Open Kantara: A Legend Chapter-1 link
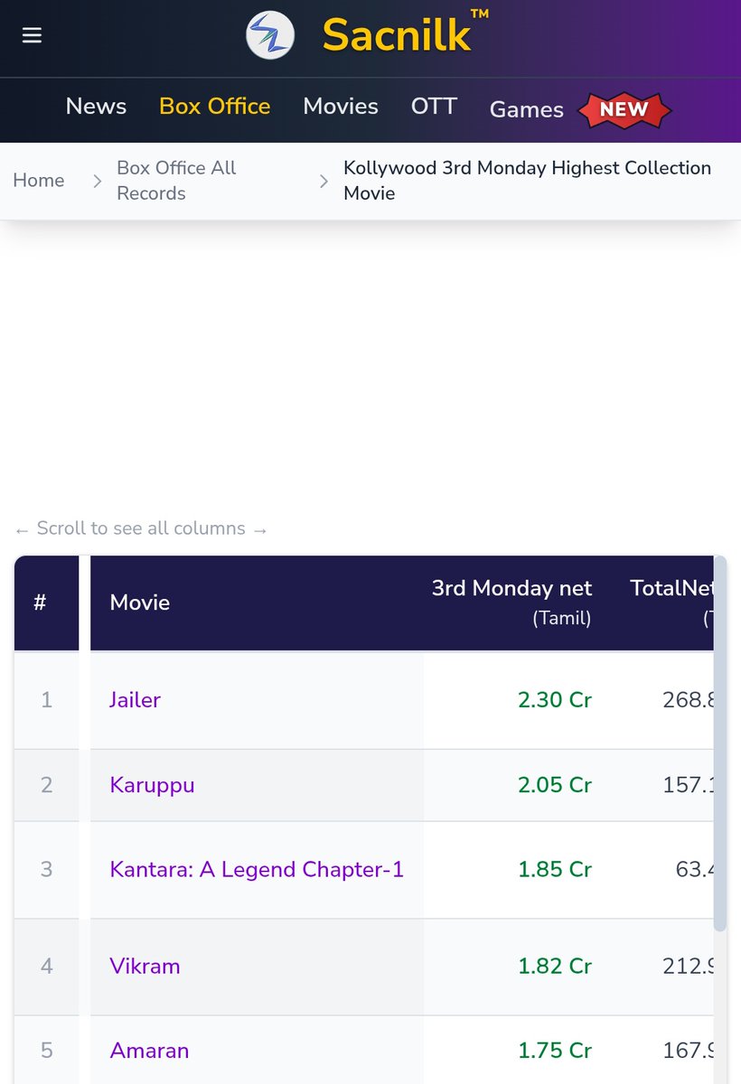 click(x=257, y=870)
